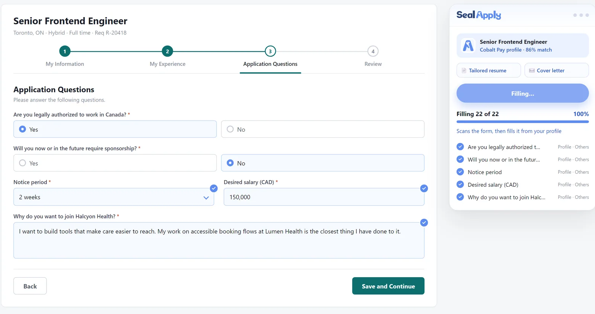
Task: Click the SealApply logo
Action: click(x=479, y=15)
